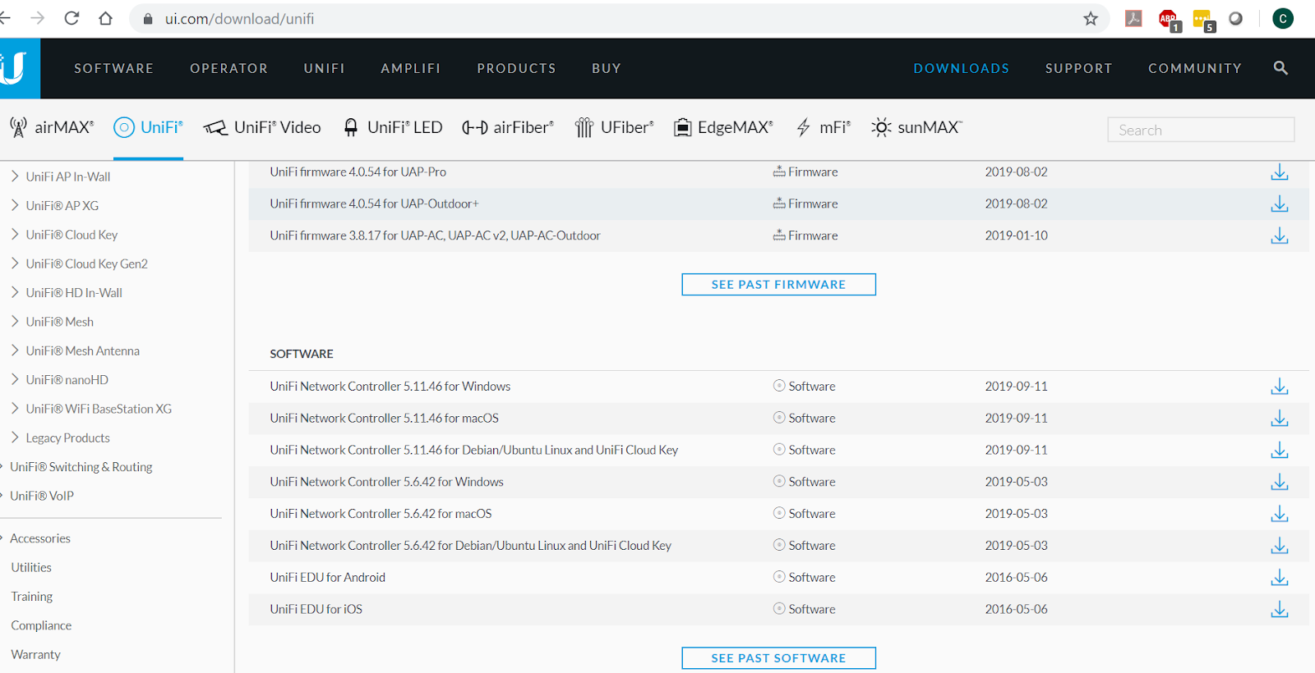This screenshot has height=673, width=1315.
Task: Open the BUY menu
Action: [606, 69]
